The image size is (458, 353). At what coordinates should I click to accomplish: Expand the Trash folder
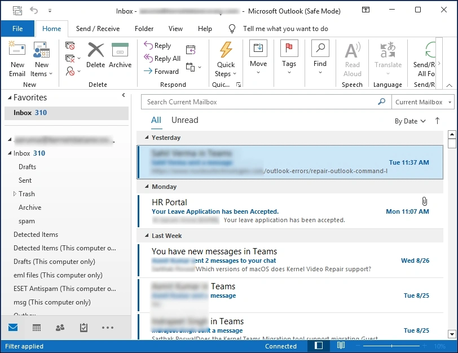pyautogui.click(x=15, y=193)
